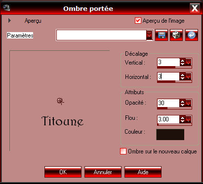Click the Horizontal offset input field
203x184 pixels.
coord(168,76)
